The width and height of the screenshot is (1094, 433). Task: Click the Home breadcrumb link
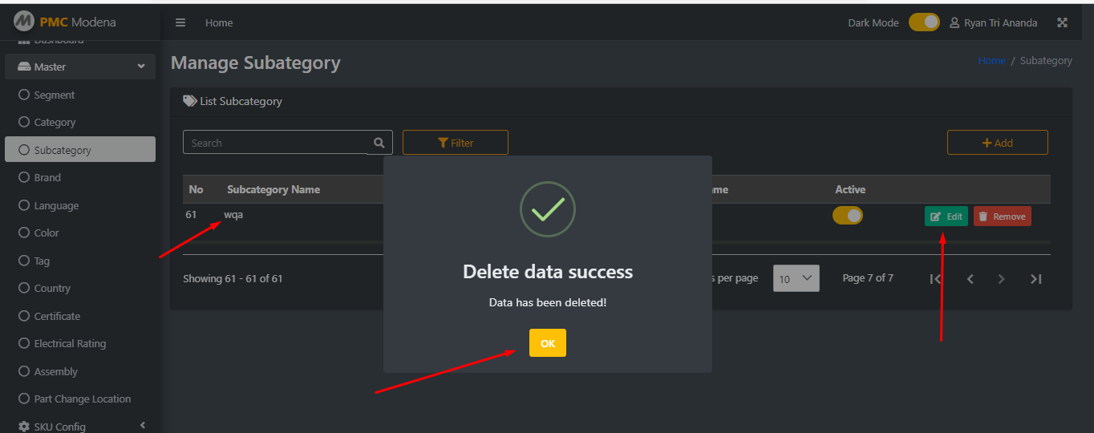click(x=991, y=60)
